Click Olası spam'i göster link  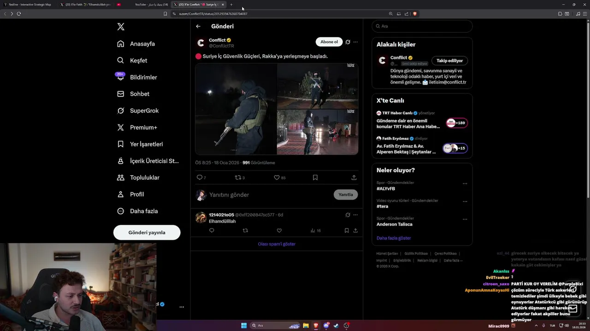coord(277,244)
